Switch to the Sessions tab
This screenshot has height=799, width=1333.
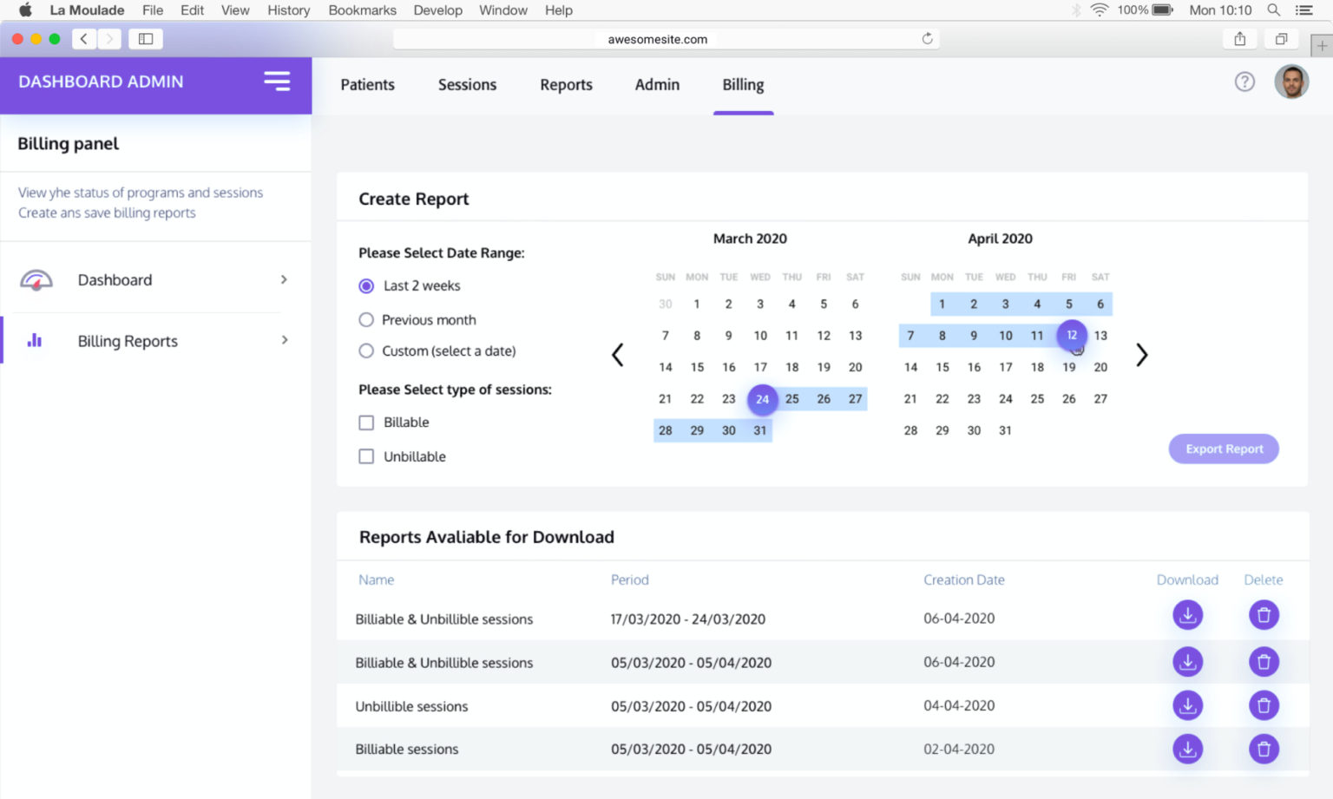coord(467,85)
